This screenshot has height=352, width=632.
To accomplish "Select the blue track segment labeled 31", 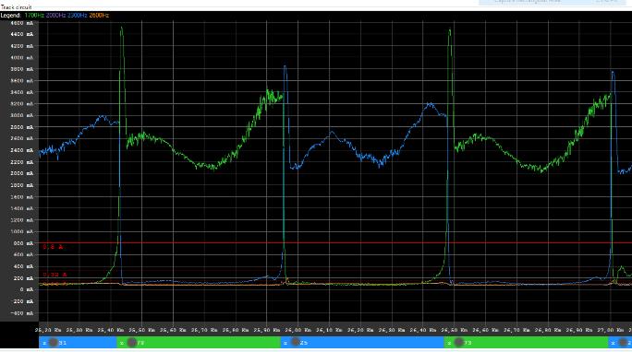I will [78, 343].
